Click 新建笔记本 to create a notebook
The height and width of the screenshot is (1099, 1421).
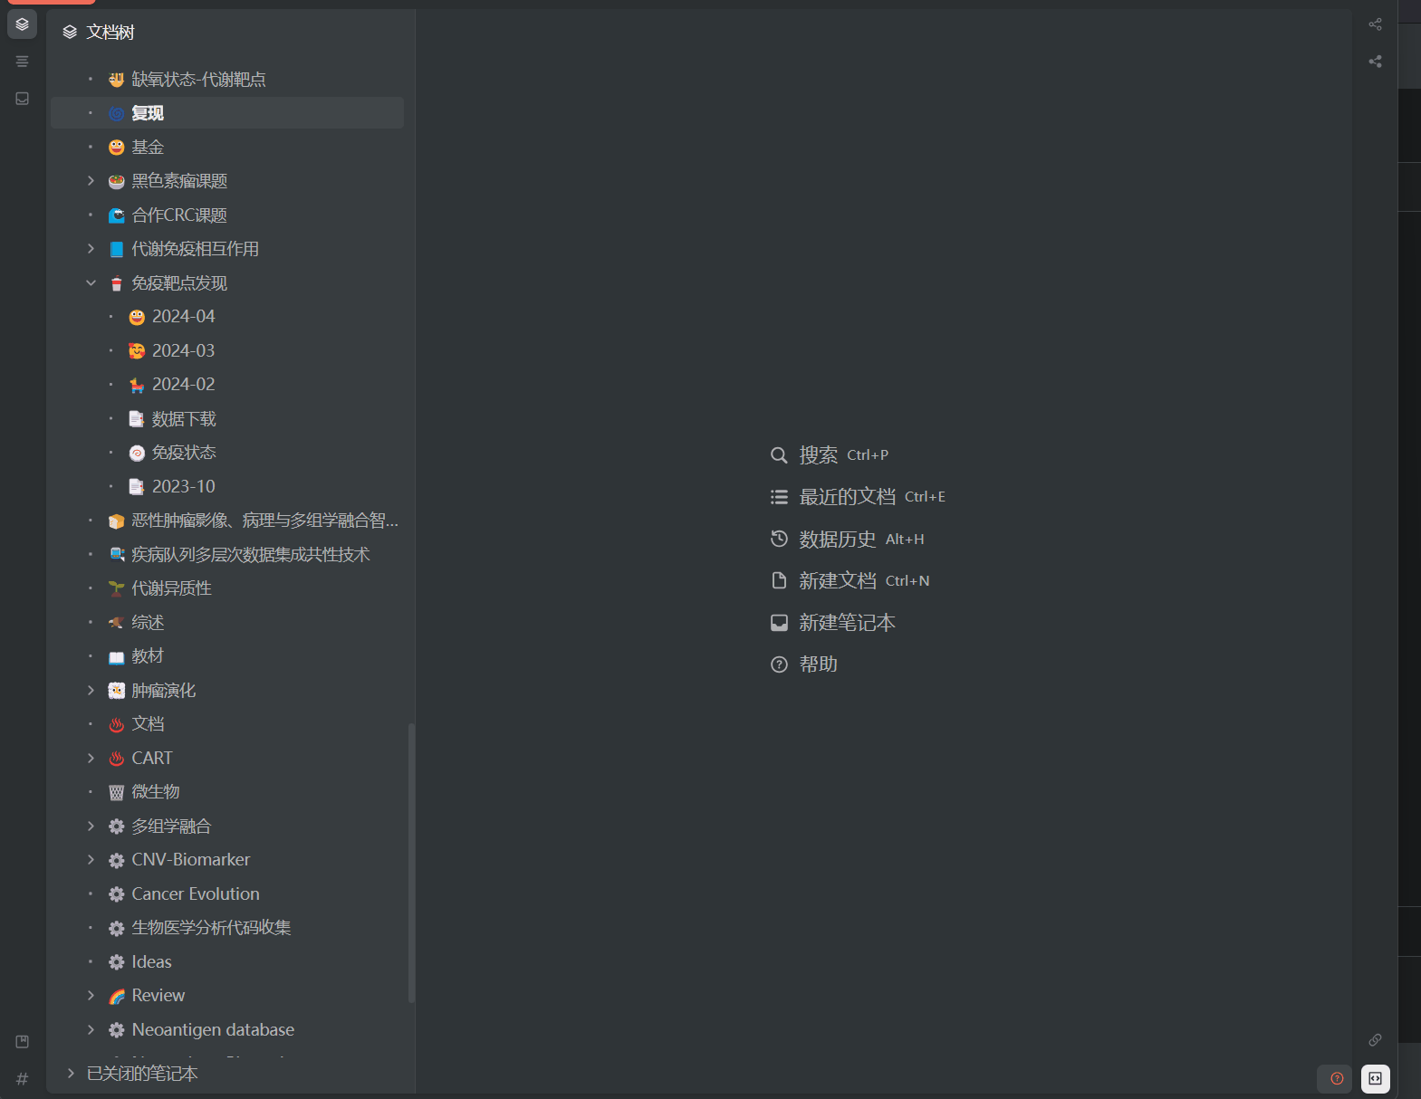point(832,623)
